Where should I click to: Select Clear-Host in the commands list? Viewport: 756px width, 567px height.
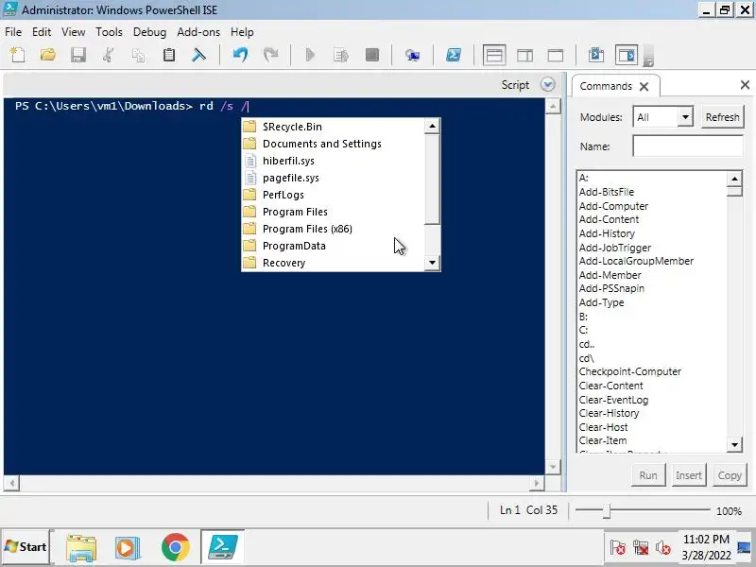pyautogui.click(x=603, y=427)
